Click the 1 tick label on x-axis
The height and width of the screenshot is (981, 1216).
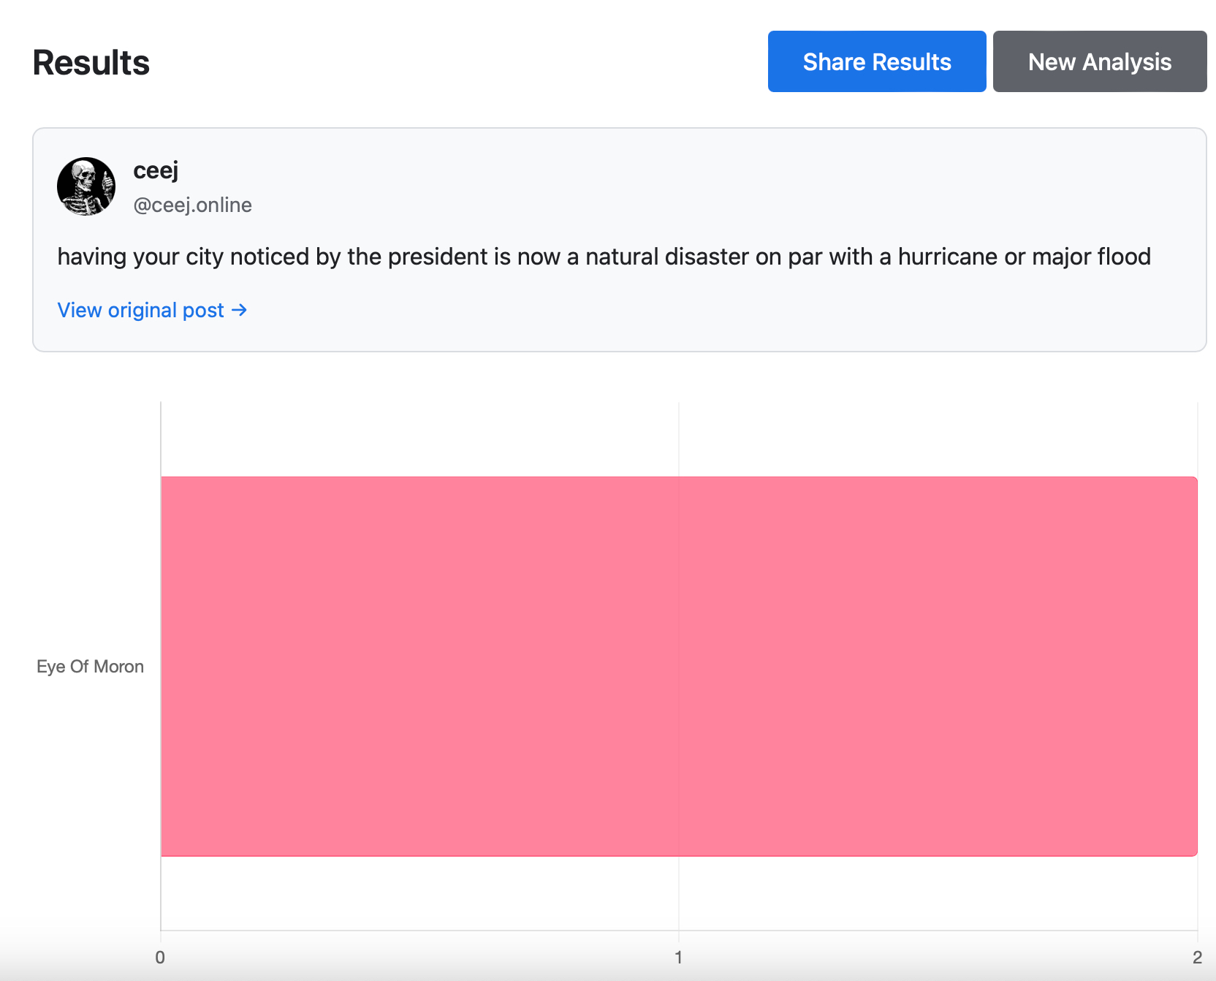pos(678,957)
